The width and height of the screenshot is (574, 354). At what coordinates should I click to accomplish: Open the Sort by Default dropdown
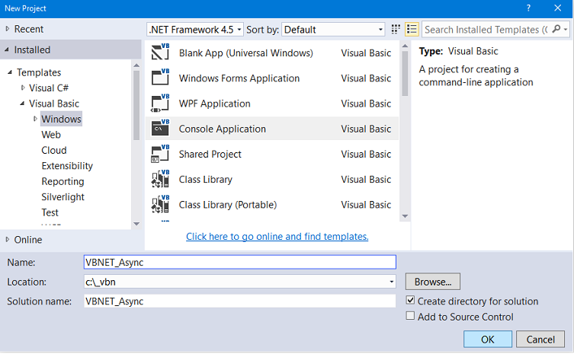click(x=333, y=29)
